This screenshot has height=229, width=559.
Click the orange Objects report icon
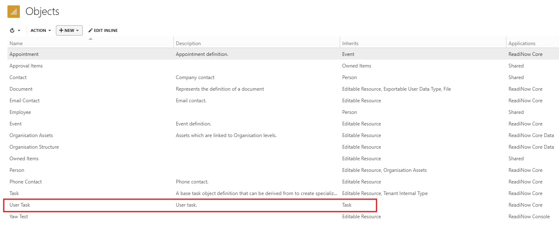click(x=14, y=12)
